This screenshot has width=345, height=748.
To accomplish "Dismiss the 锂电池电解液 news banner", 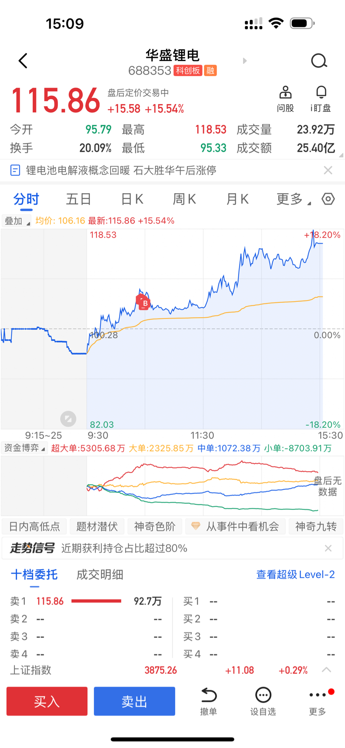I will coord(328,170).
